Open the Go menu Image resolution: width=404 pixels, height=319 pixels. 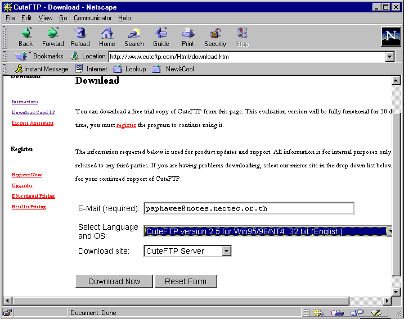coord(63,18)
